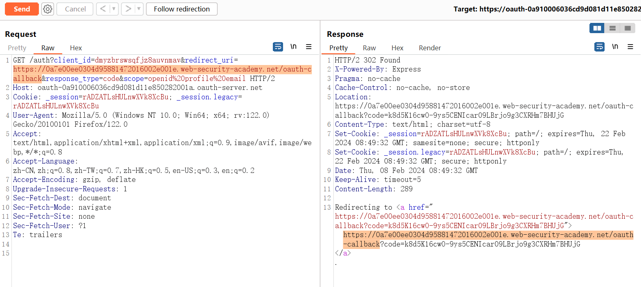
Task: Switch to top-bottom stacked layout
Action: 612,28
